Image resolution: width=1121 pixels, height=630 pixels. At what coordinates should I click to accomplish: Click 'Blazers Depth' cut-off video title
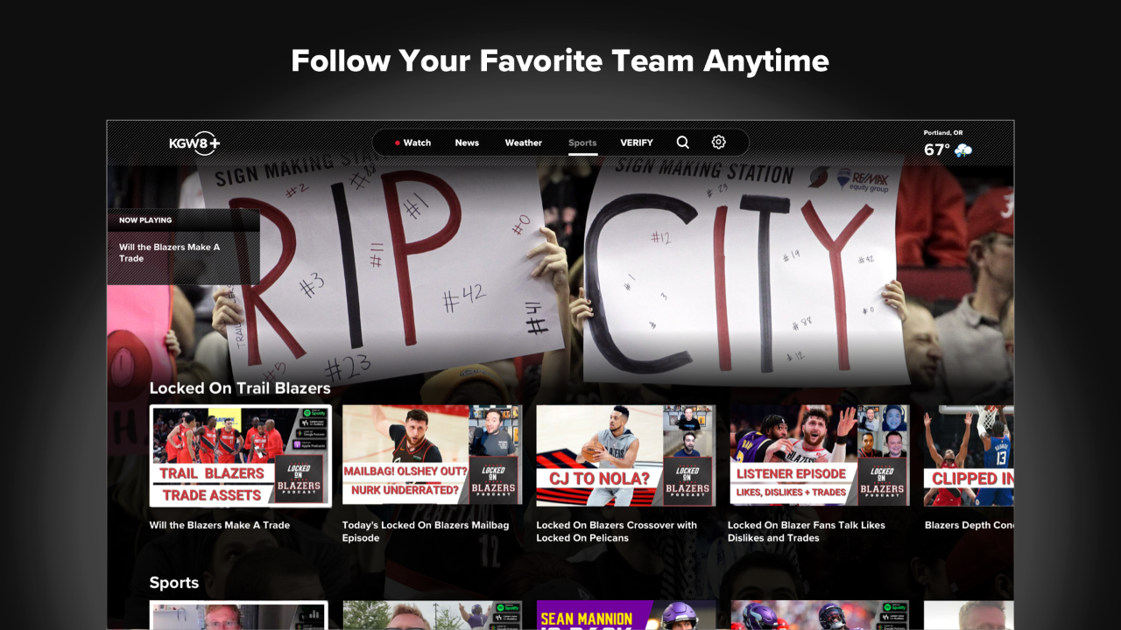click(969, 525)
